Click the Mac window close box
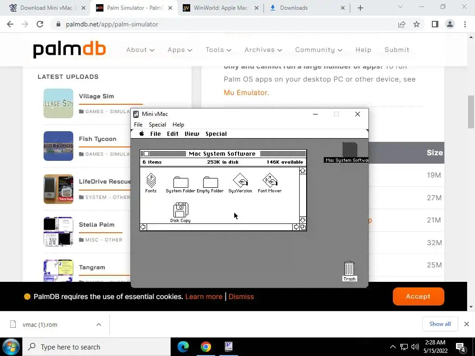This screenshot has width=475, height=356. coord(146,154)
